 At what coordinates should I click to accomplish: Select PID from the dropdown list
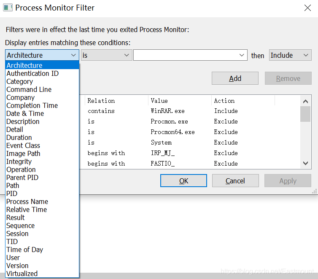click(x=12, y=193)
